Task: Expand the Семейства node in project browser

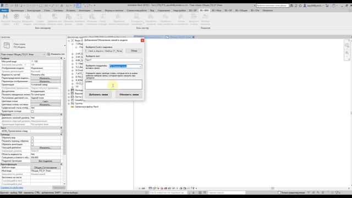Action: coord(69,100)
